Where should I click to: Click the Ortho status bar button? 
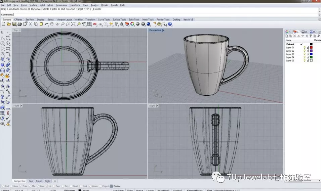[130, 190]
